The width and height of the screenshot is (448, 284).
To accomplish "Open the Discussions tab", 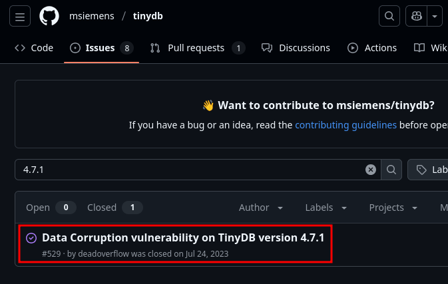I will pyautogui.click(x=296, y=48).
